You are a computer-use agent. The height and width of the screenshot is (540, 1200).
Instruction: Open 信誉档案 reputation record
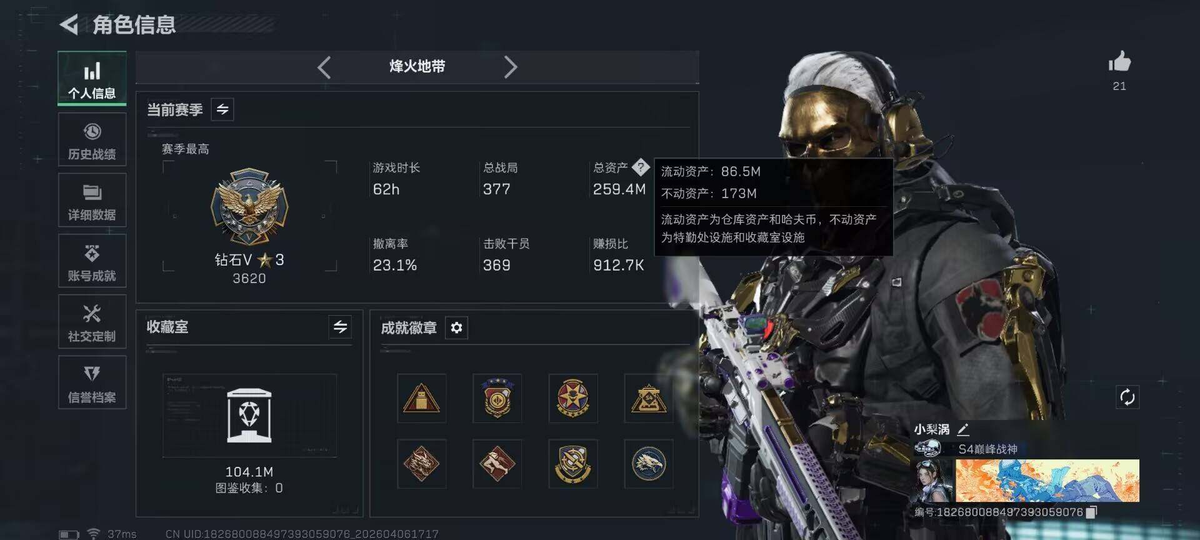tap(92, 382)
